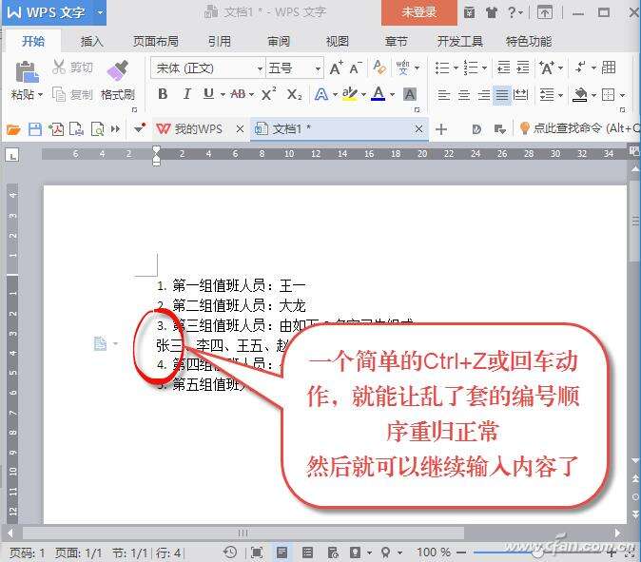The height and width of the screenshot is (562, 641).
Task: Click the 未登录 login button
Action: coord(419,12)
